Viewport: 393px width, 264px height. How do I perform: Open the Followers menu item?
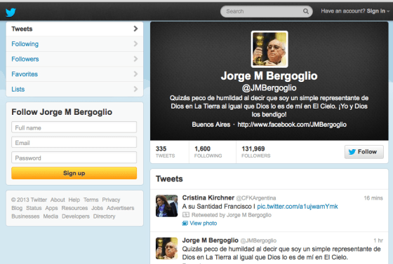[74, 59]
